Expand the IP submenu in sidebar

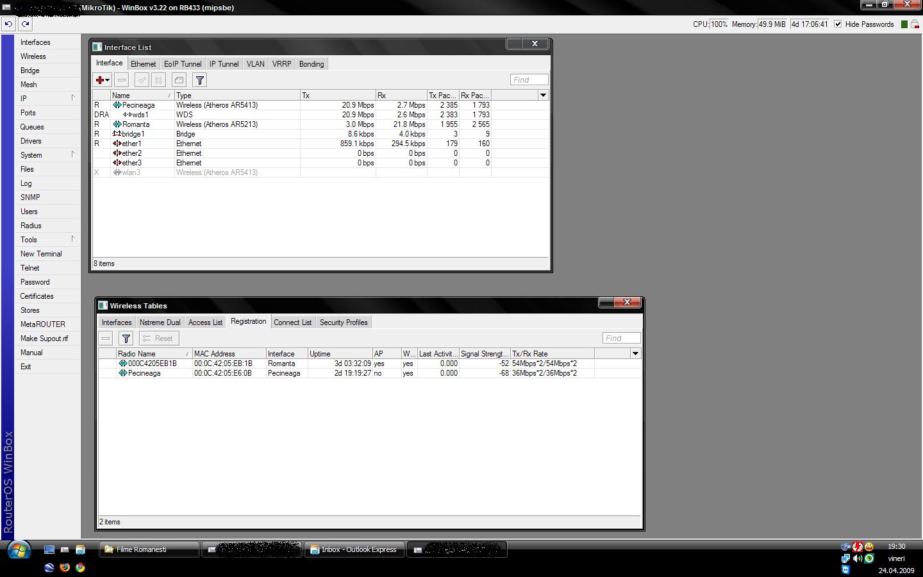pyautogui.click(x=73, y=98)
